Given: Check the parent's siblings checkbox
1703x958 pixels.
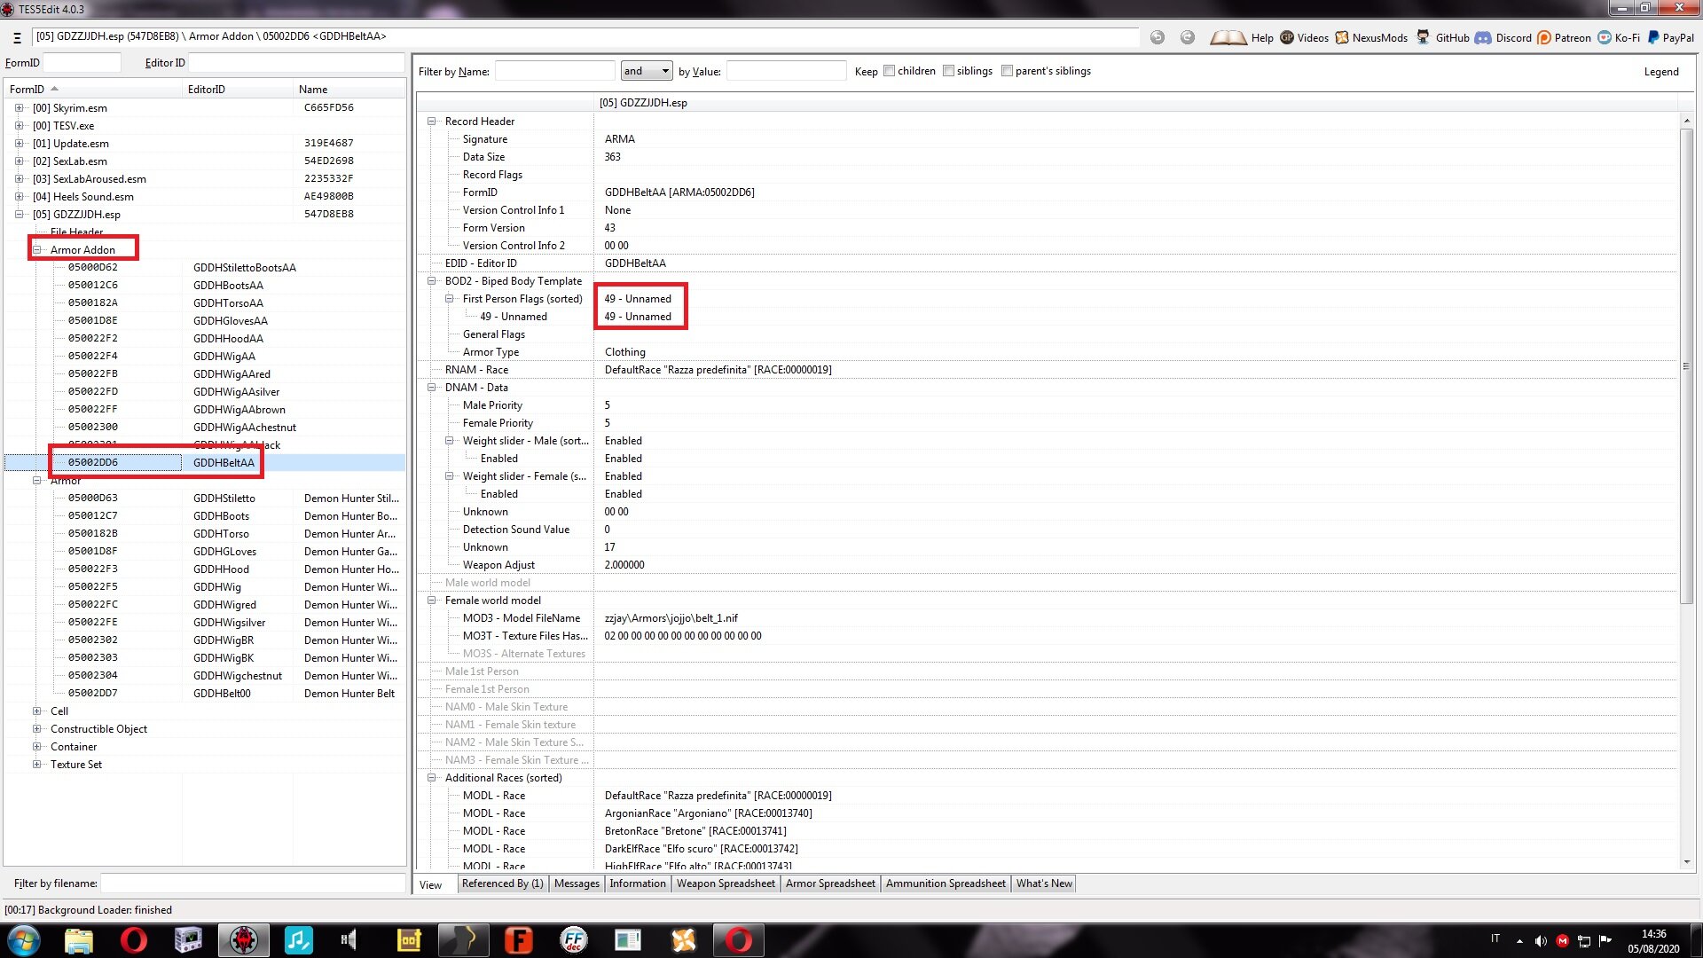Looking at the screenshot, I should pos(1007,71).
